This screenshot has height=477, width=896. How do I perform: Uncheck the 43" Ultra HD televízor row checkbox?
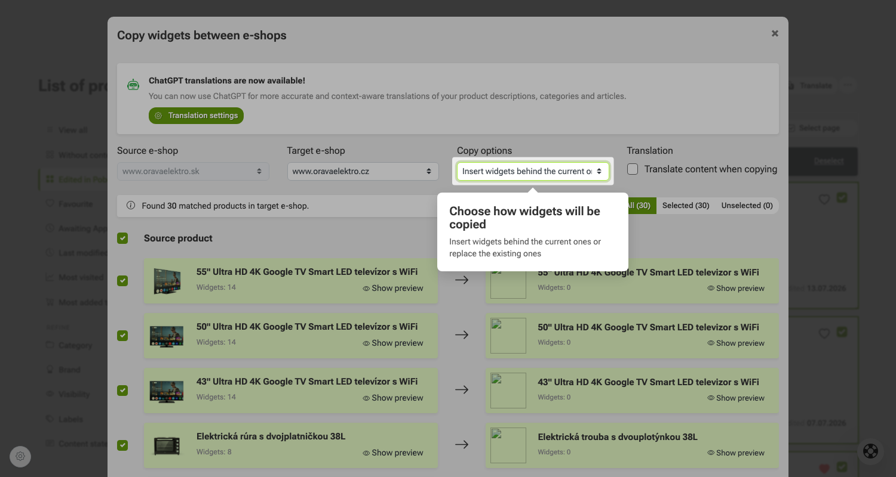coord(122,391)
